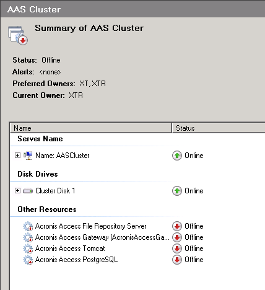Select Acronis Access Tomcat resource
Image resolution: width=265 pixels, height=290 pixels.
pyautogui.click(x=70, y=248)
